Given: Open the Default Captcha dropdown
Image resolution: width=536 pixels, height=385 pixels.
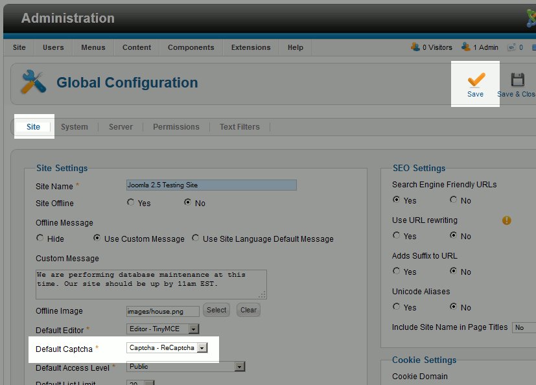Looking at the screenshot, I should pyautogui.click(x=202, y=348).
